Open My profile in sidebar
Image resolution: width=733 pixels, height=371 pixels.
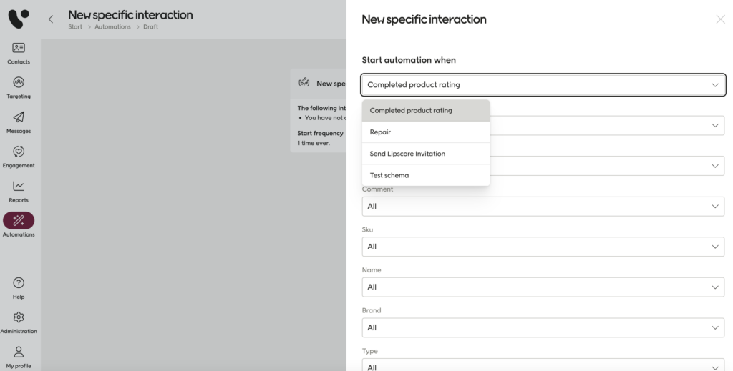coord(19,352)
